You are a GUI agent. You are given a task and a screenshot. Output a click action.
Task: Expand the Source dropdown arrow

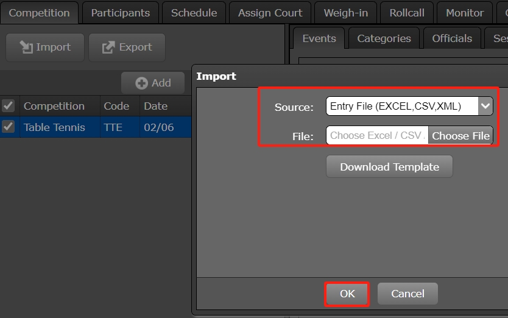pyautogui.click(x=485, y=106)
